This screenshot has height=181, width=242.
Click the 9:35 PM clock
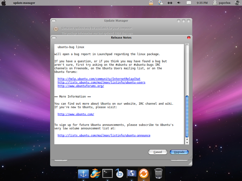(202, 3)
